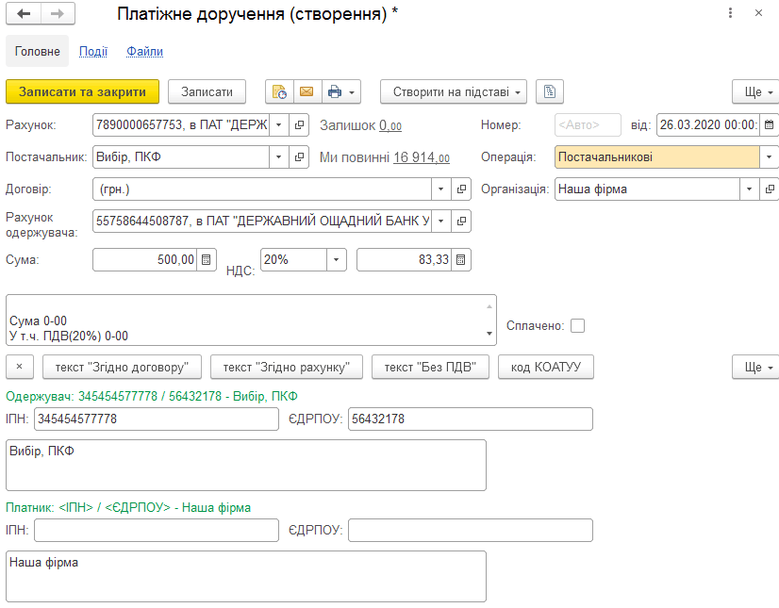
Task: Open the Організація card icon
Action: point(770,189)
